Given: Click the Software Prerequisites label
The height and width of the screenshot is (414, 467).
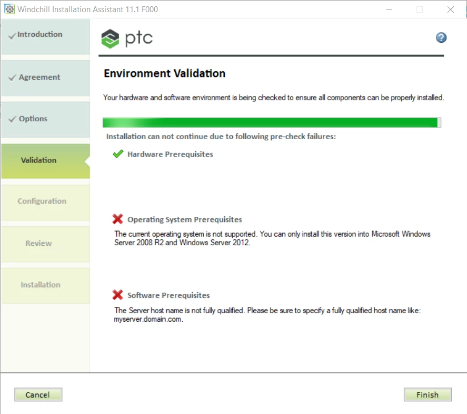Looking at the screenshot, I should point(168,295).
